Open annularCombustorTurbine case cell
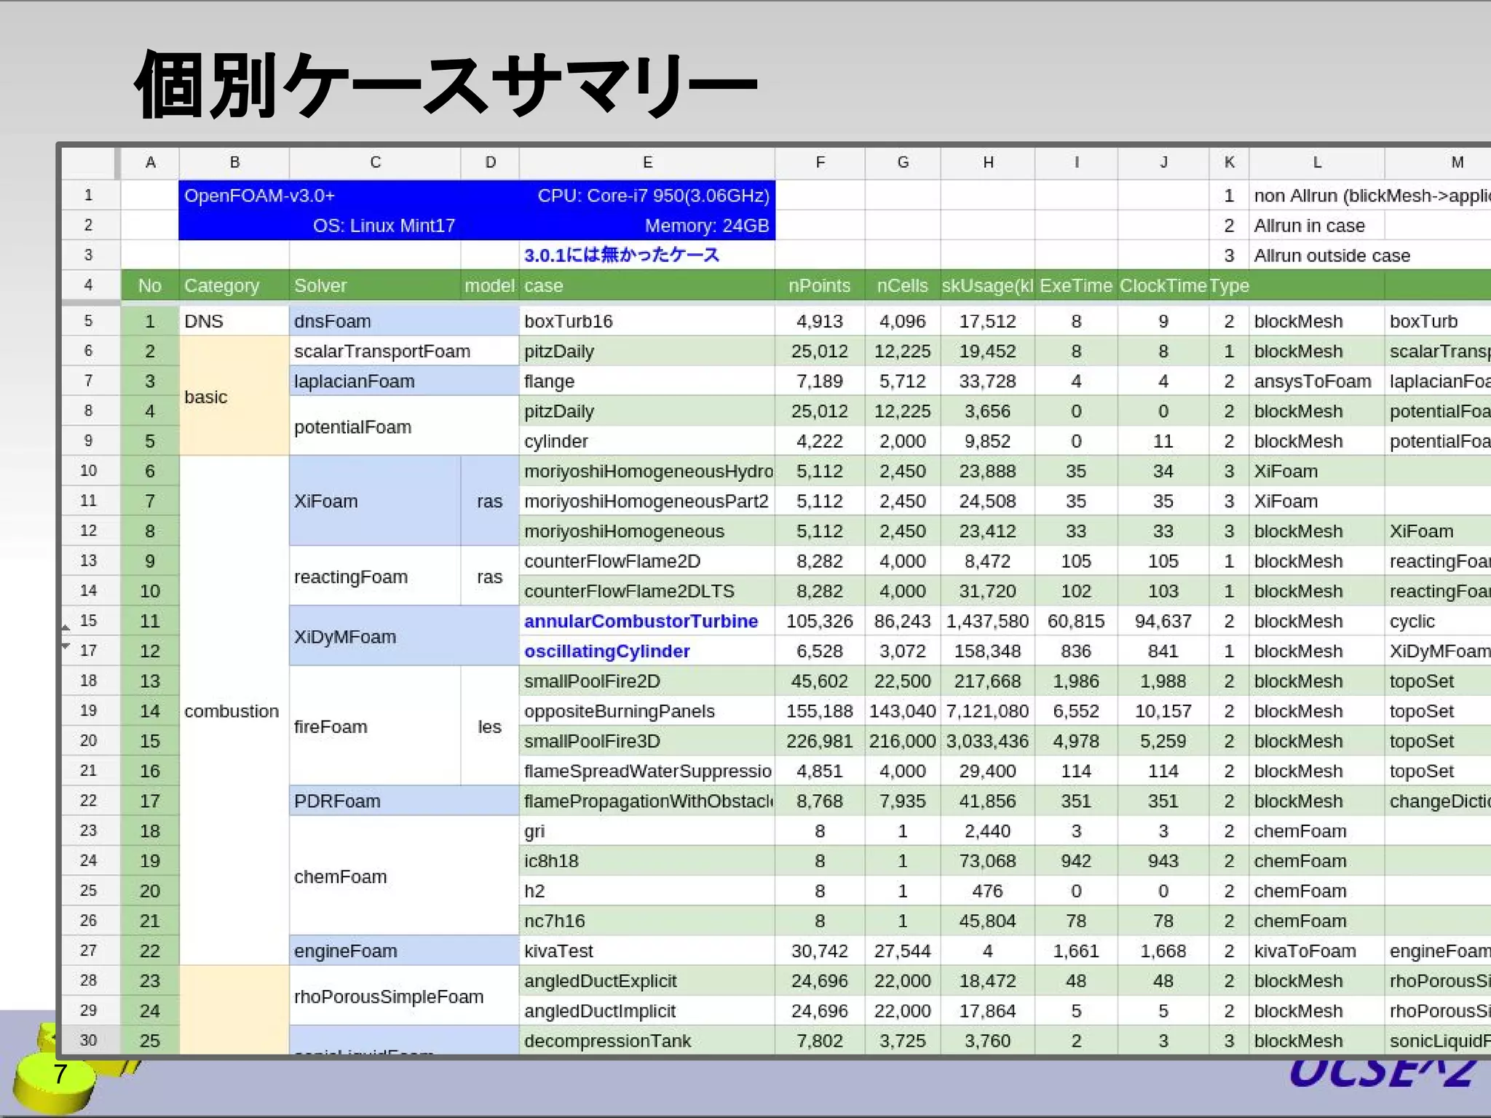 point(641,621)
